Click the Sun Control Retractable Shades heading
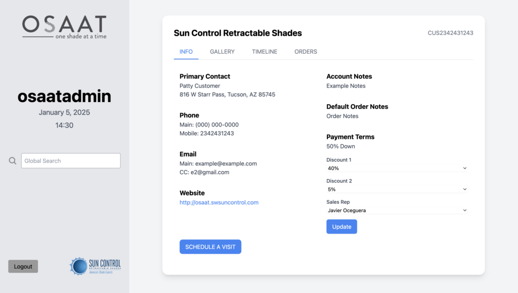 point(238,33)
